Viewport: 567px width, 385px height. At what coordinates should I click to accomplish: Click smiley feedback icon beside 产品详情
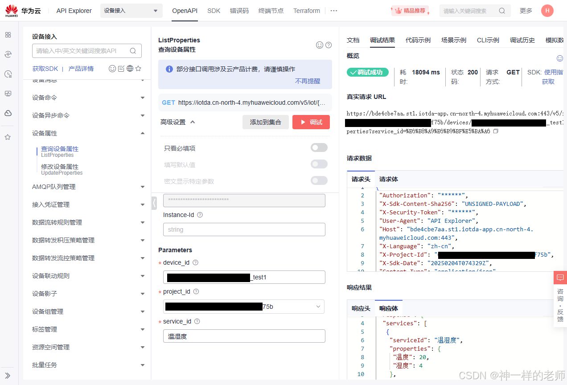pyautogui.click(x=112, y=69)
